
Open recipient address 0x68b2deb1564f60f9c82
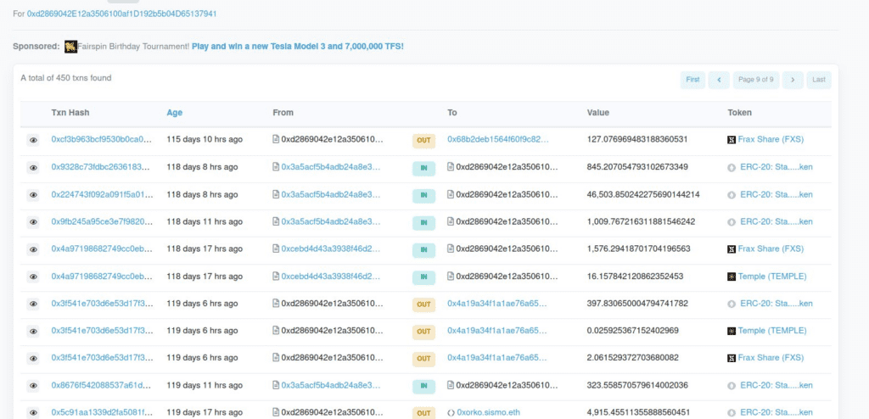pos(498,140)
